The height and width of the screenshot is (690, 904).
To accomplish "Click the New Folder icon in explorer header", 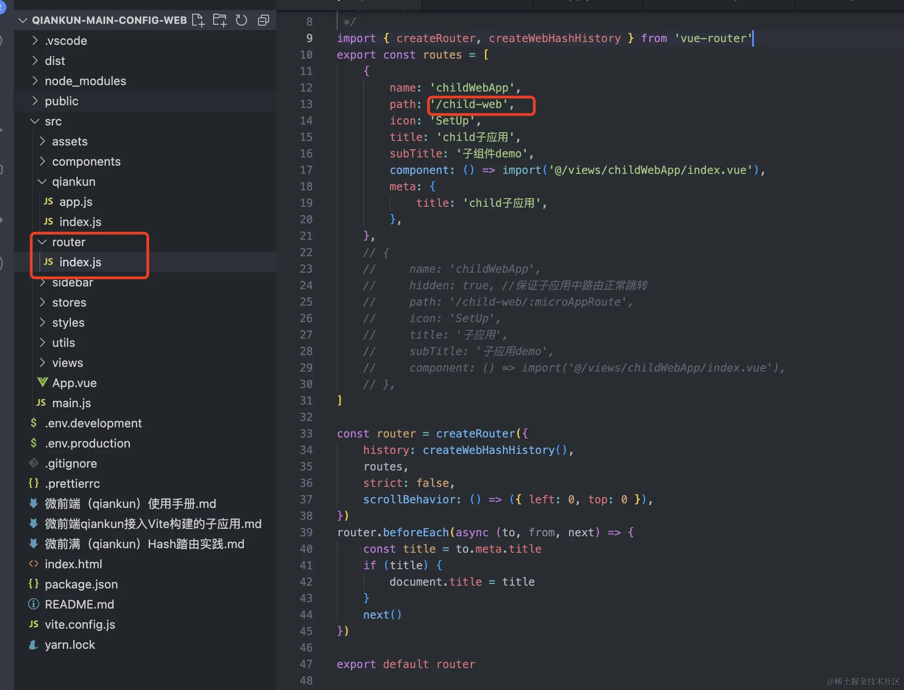I will point(220,20).
